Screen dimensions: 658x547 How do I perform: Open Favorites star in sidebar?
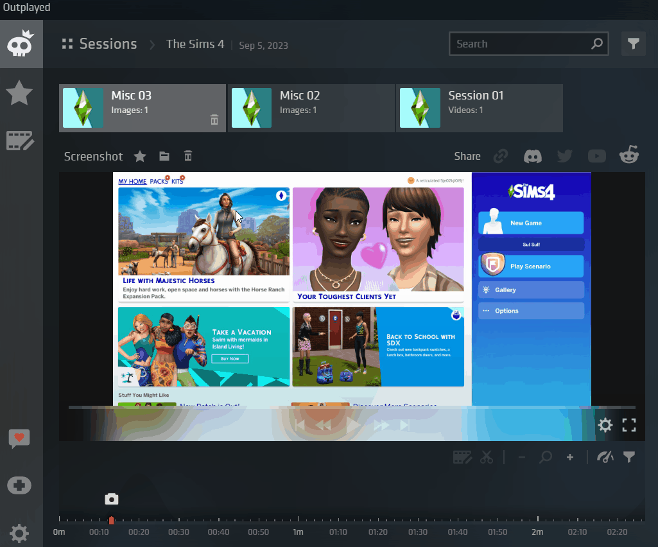click(19, 93)
